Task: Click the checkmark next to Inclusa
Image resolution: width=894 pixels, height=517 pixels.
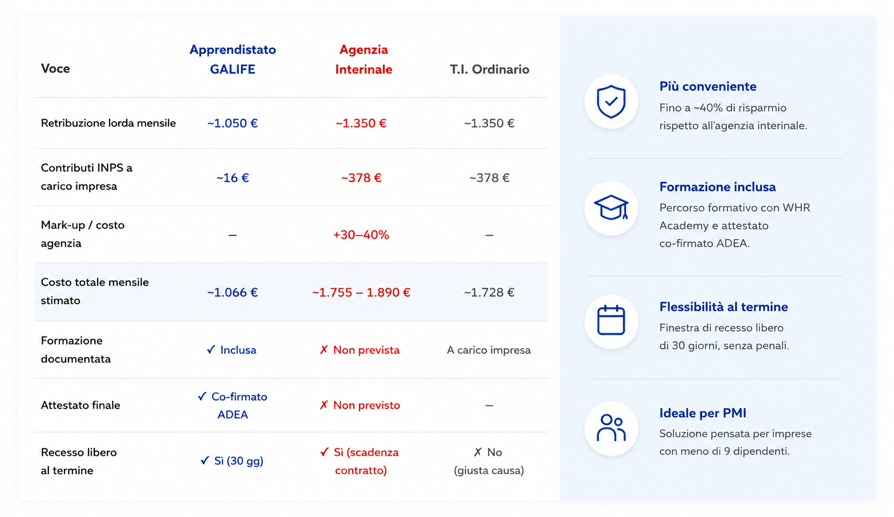Action: tap(211, 350)
